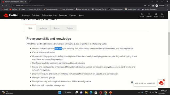Open the Maps bookmark
This screenshot has height=95, width=170.
coord(22,9)
